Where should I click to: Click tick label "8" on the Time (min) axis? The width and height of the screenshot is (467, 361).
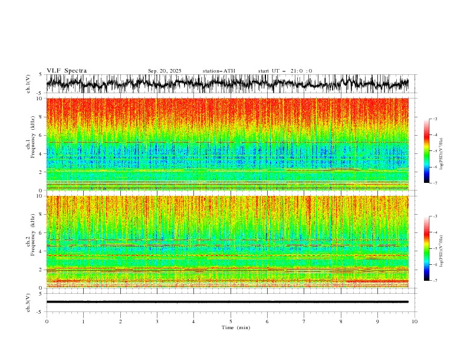point(341,321)
